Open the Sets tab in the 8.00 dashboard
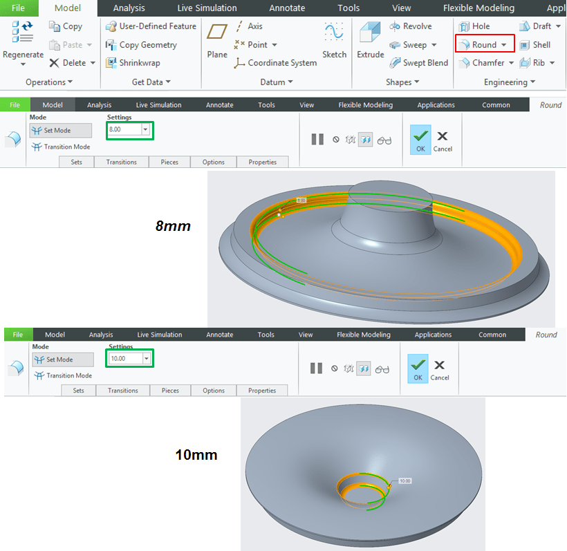Viewport: 567px width, 551px height. 77,162
